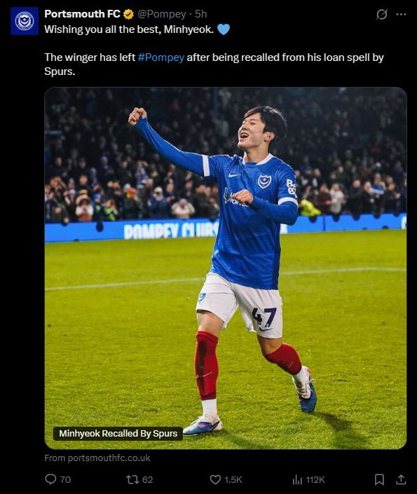This screenshot has height=494, width=417.
Task: Open the Minhyeok player photo card
Action: pos(226,268)
